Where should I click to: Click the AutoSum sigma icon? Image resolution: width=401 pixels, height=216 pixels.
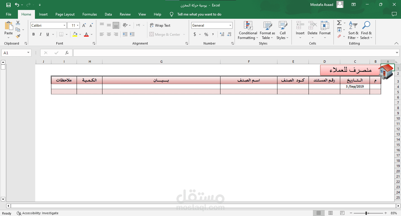(x=339, y=23)
